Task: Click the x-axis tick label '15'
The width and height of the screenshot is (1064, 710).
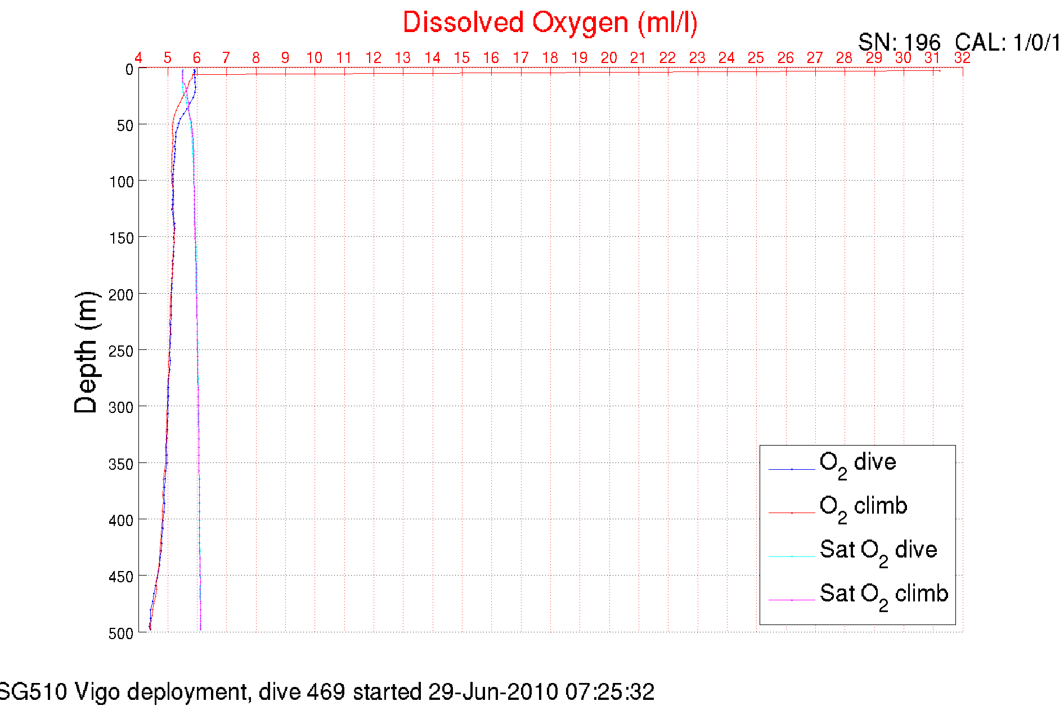Action: point(462,58)
